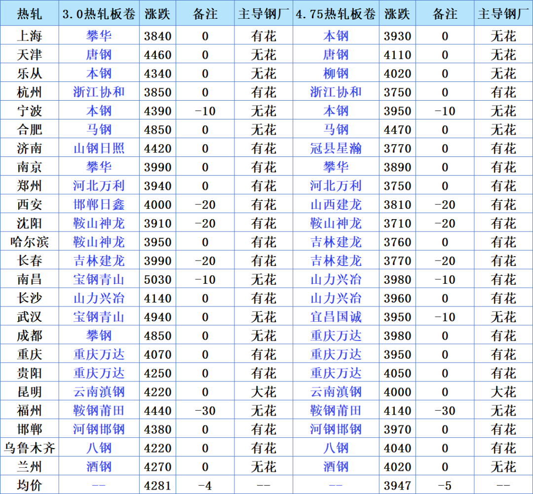This screenshot has width=533, height=494.
Task: Select the price 4070 in 重庆 row
Action: coord(157,354)
